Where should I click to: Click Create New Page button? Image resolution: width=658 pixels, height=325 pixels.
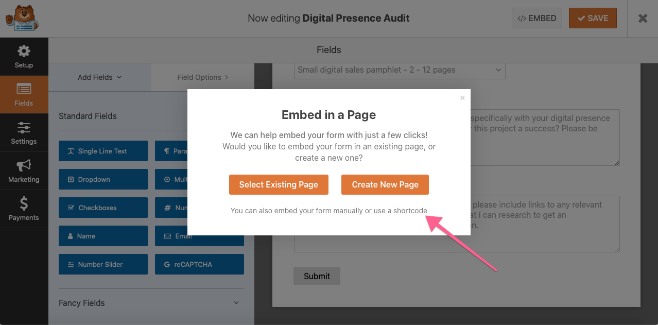[x=385, y=184]
